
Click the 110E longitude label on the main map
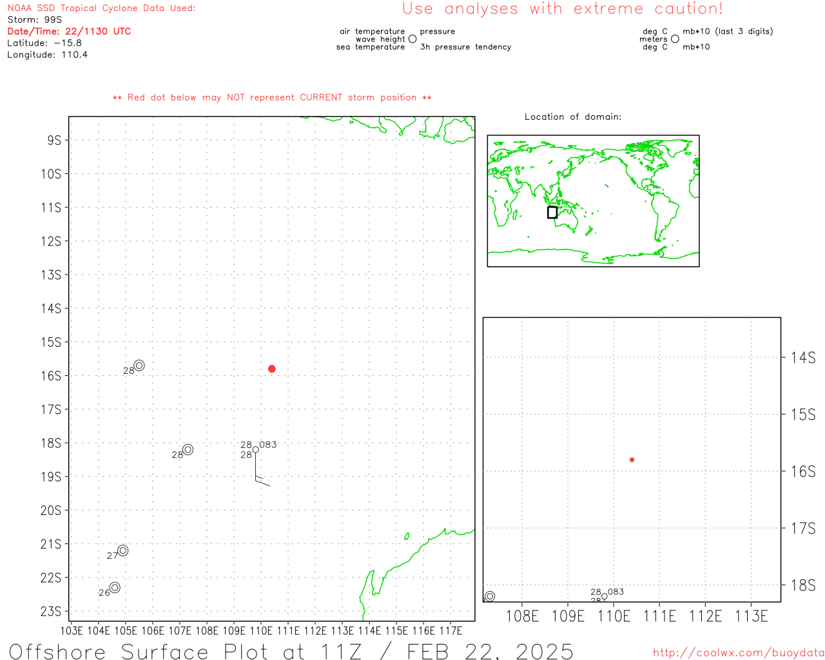261,630
